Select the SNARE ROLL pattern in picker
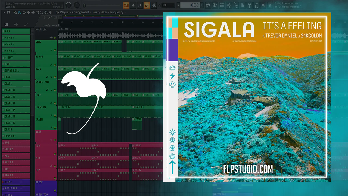Viewport: 348px width, 196px height. click(16, 71)
